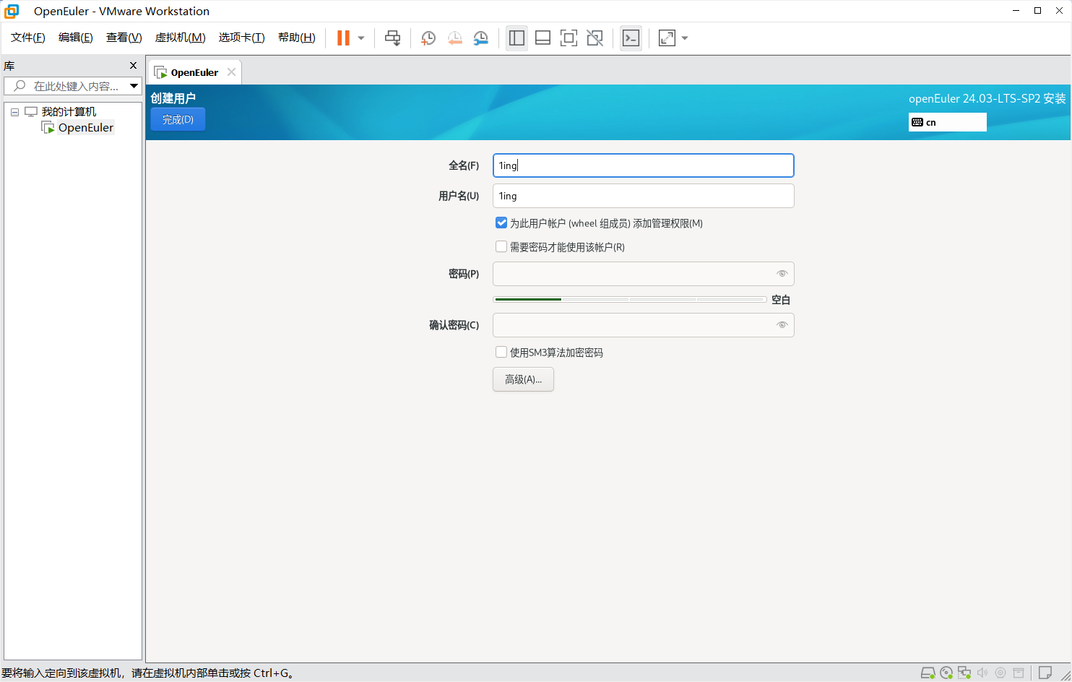Open the 查看(V) menu
Image resolution: width=1072 pixels, height=682 pixels.
tap(124, 38)
